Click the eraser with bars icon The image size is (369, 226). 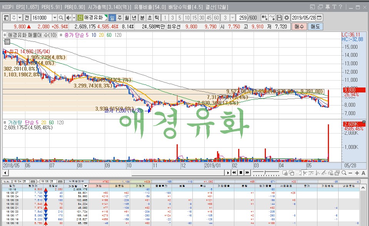pos(331,173)
